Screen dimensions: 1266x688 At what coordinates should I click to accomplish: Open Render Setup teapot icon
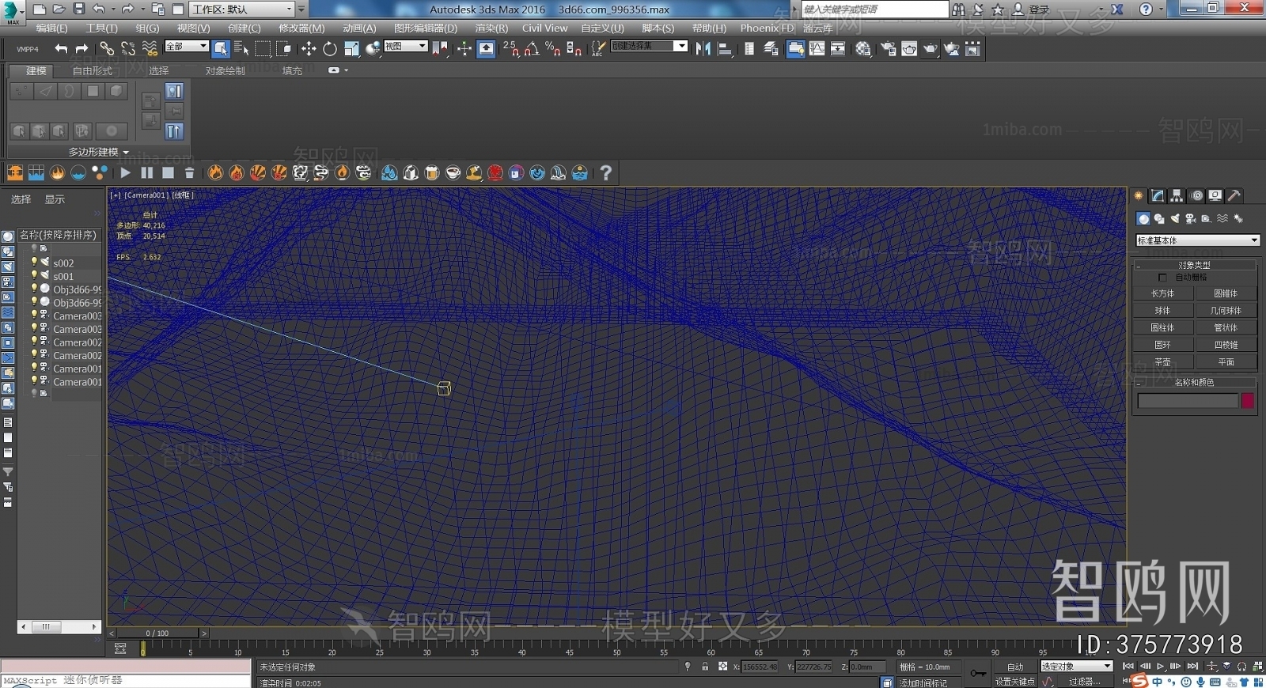[889, 49]
